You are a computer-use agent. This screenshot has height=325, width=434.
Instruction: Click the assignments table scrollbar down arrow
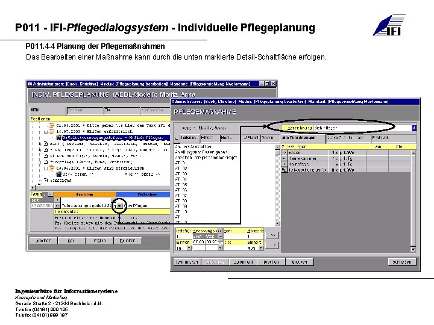click(413, 249)
